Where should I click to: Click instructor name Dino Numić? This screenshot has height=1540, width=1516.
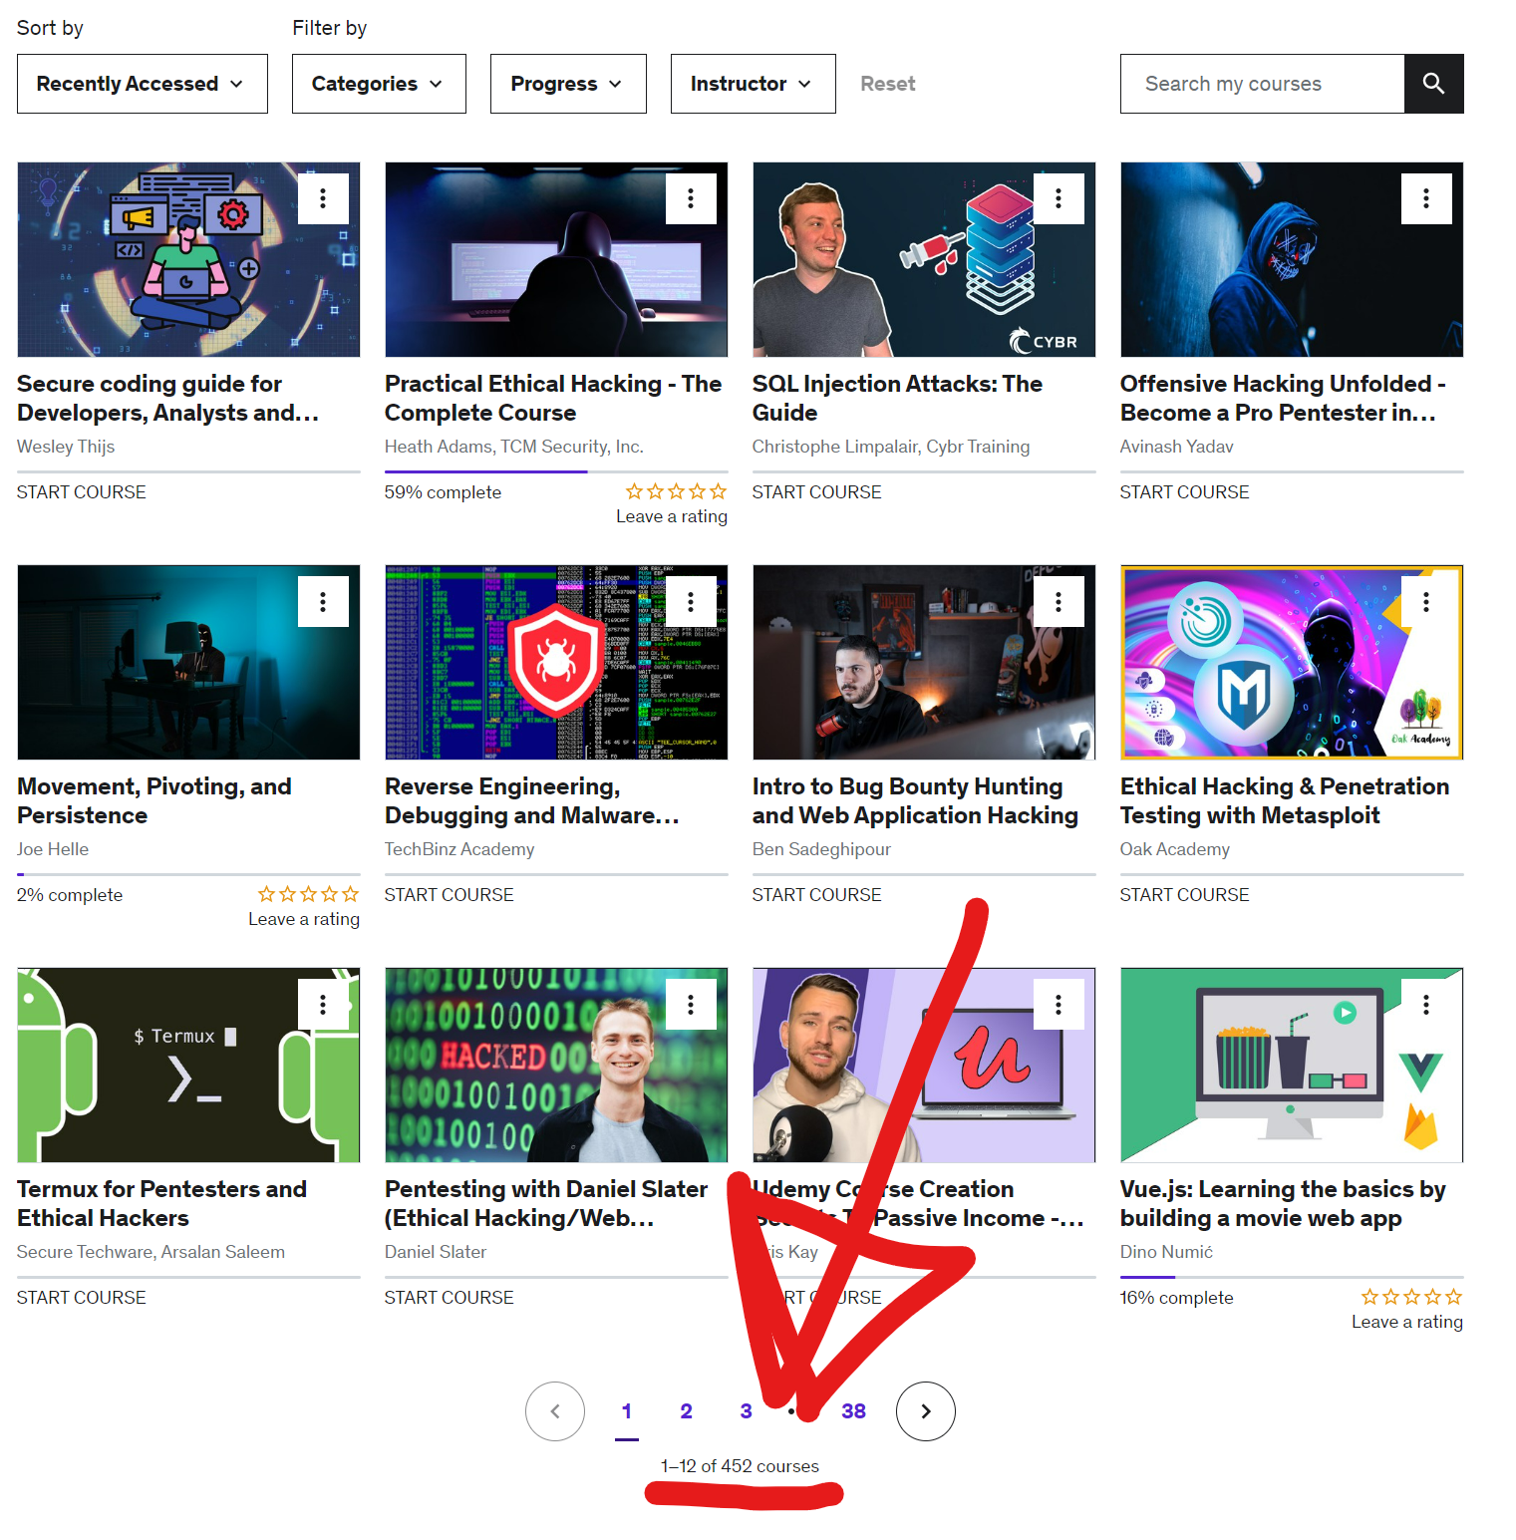click(1166, 1252)
